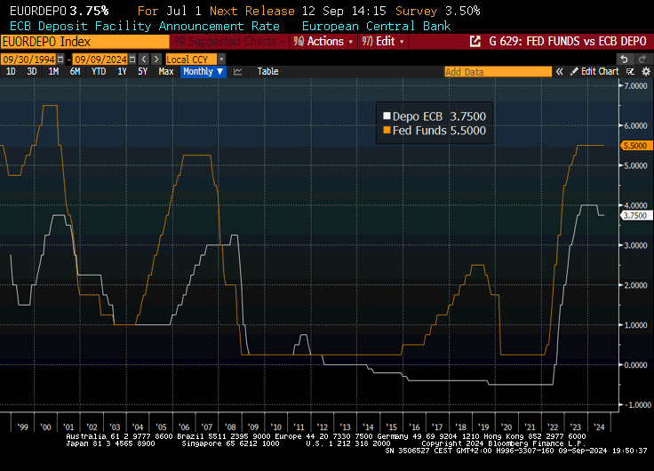Click the '08 year label on the x-axis
The image size is (654, 471).
(230, 427)
